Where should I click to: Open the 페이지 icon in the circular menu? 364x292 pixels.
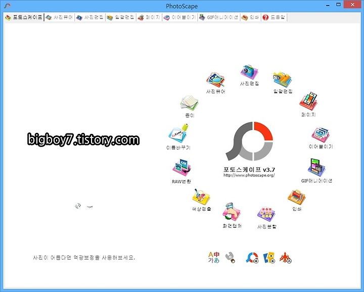click(x=308, y=102)
